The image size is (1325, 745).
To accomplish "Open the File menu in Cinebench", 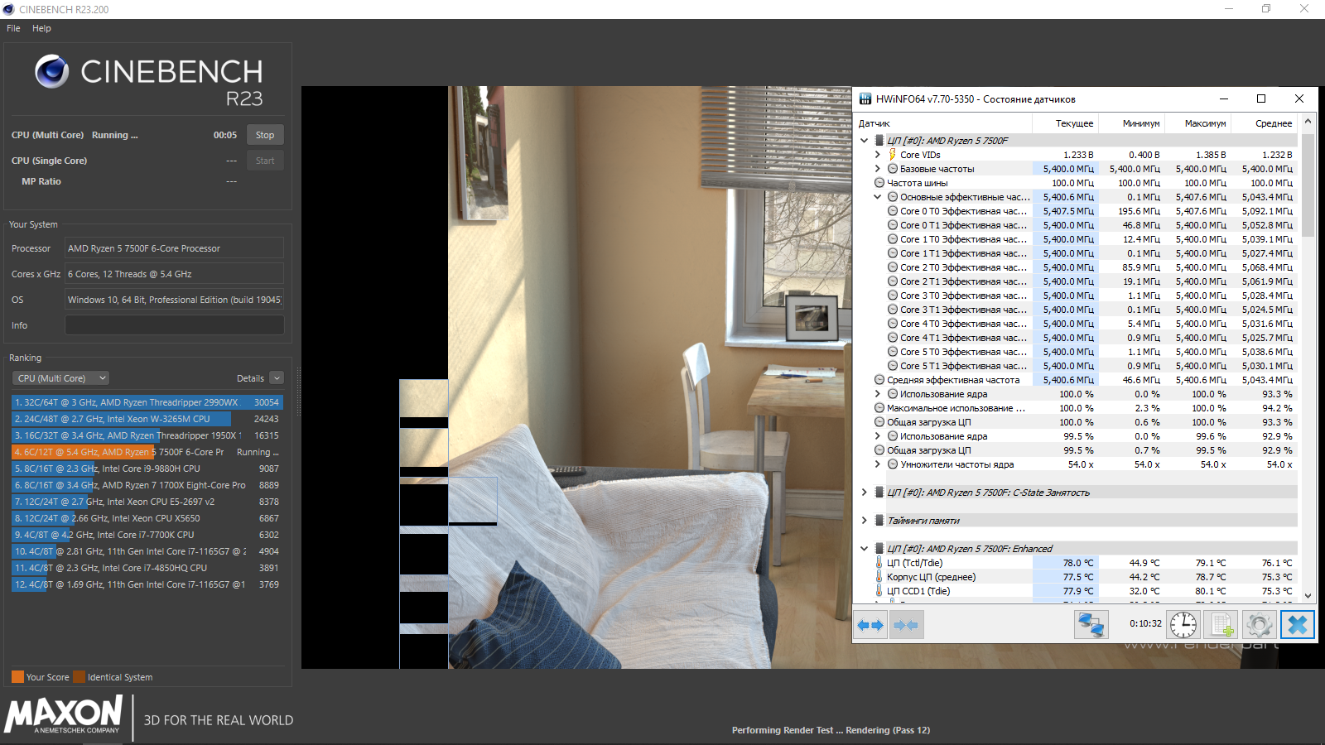I will click(x=13, y=28).
